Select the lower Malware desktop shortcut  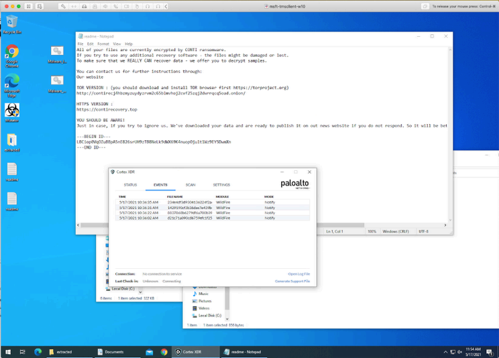point(57,84)
